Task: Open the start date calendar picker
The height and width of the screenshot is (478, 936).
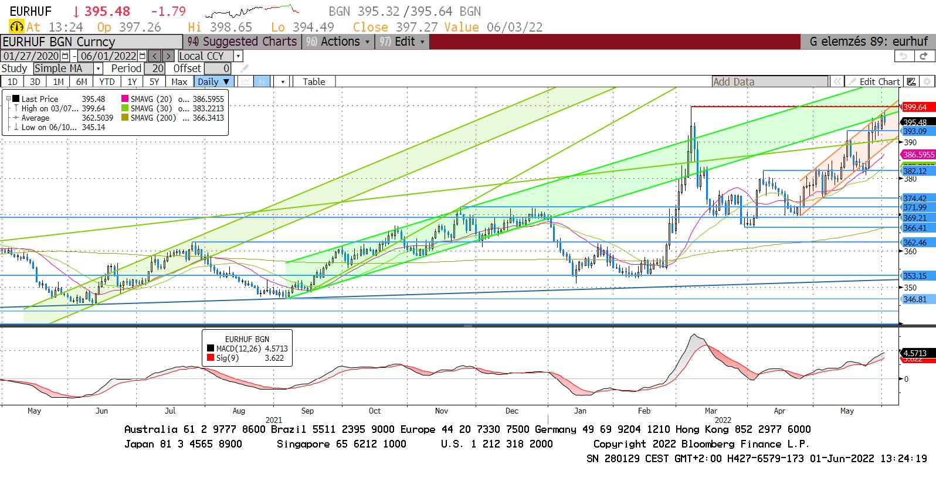Action: [65, 56]
